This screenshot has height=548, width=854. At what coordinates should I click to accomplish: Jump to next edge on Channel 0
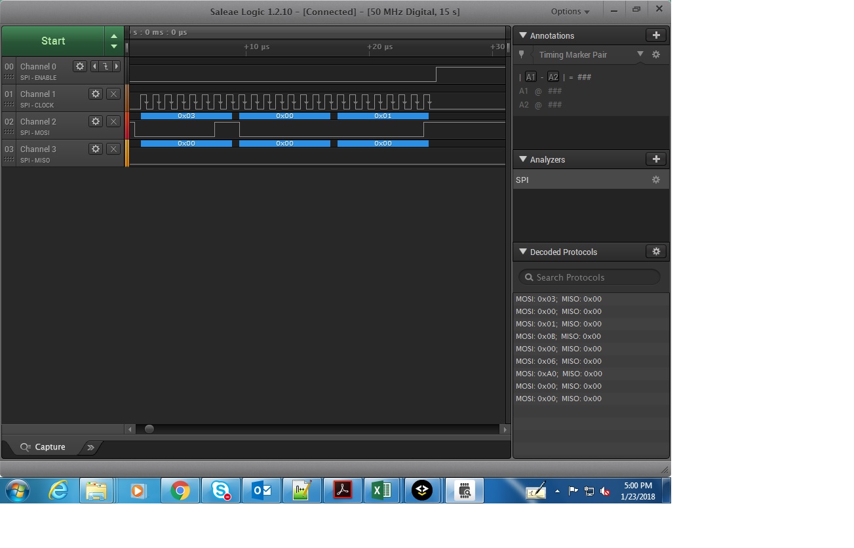click(x=117, y=66)
